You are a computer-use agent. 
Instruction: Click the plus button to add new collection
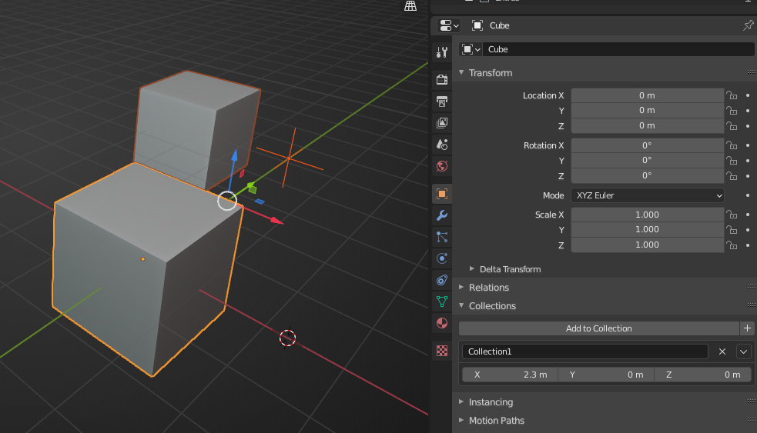[747, 328]
